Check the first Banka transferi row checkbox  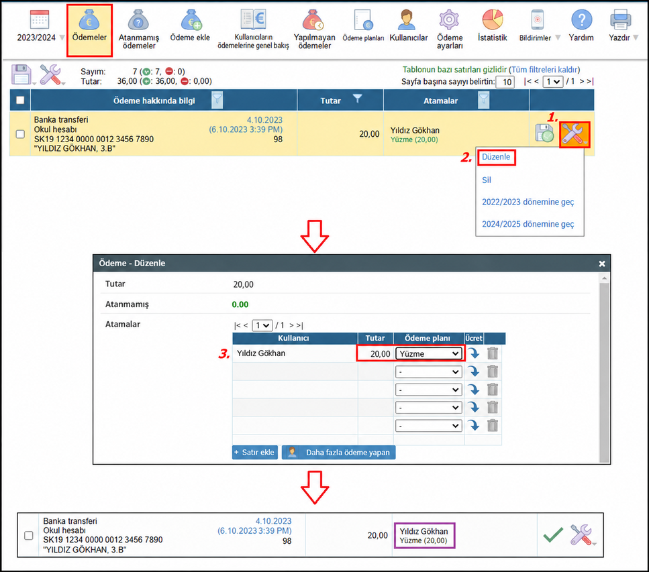click(20, 134)
